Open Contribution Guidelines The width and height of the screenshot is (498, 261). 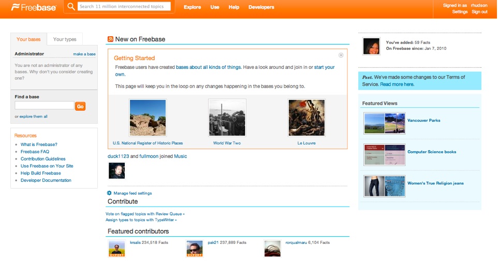point(43,158)
